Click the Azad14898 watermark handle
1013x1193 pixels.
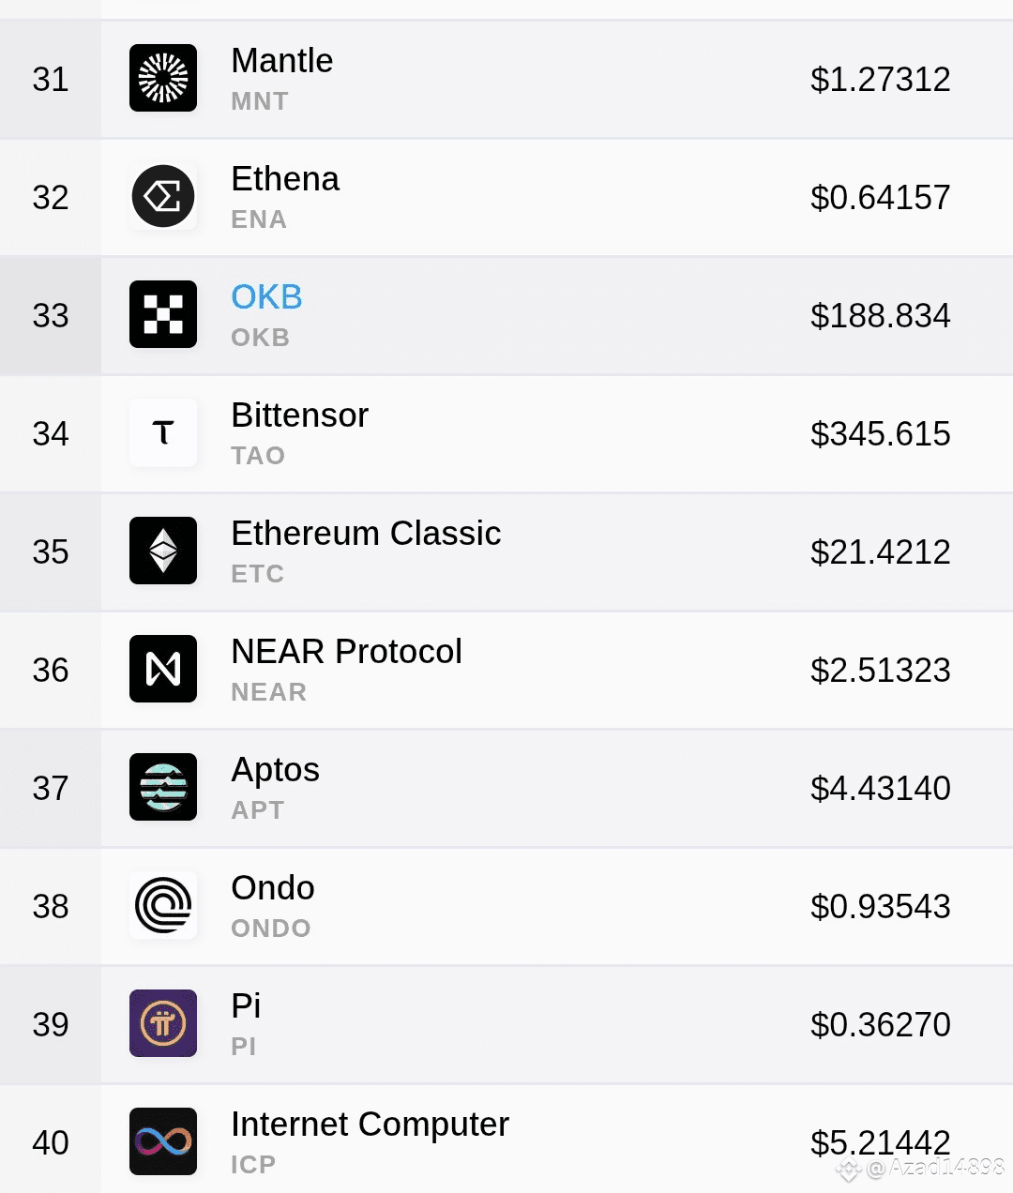946,1168
